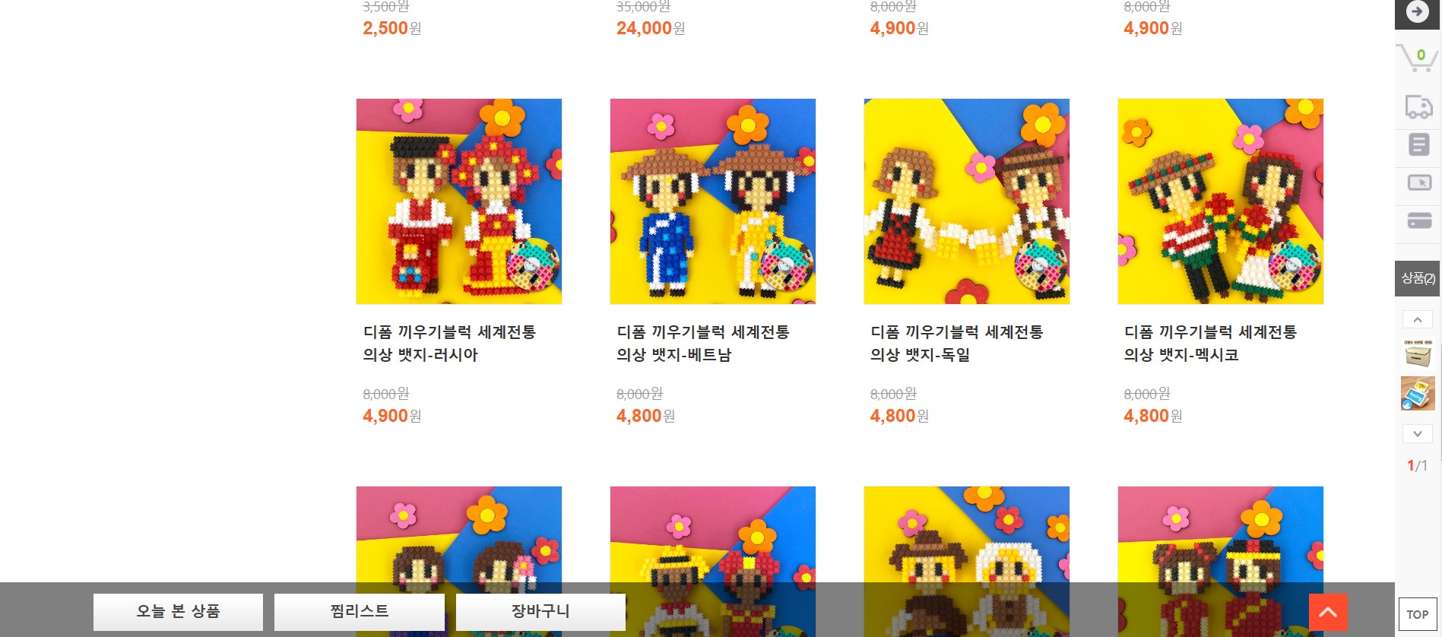Collapse recent items with up chevron
Screen dimensions: 1442x637
point(1417,320)
